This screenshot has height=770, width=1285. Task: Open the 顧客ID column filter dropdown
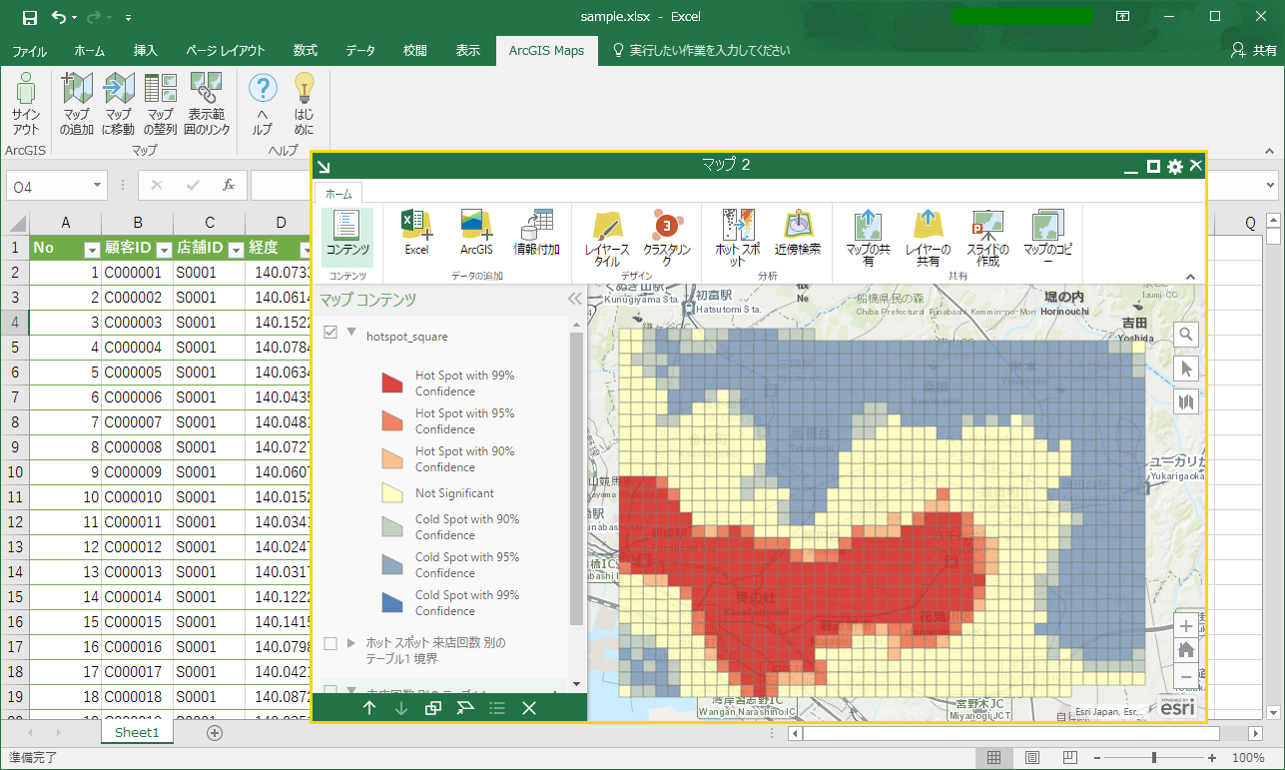[x=164, y=249]
